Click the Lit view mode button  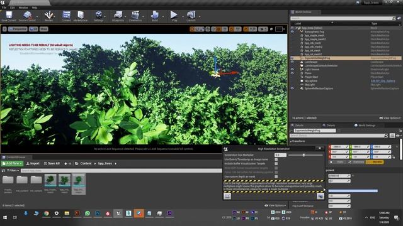[x=33, y=29]
